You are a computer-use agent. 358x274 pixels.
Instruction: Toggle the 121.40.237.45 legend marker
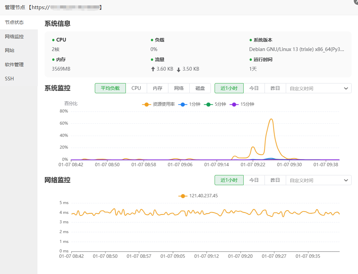[x=198, y=196]
